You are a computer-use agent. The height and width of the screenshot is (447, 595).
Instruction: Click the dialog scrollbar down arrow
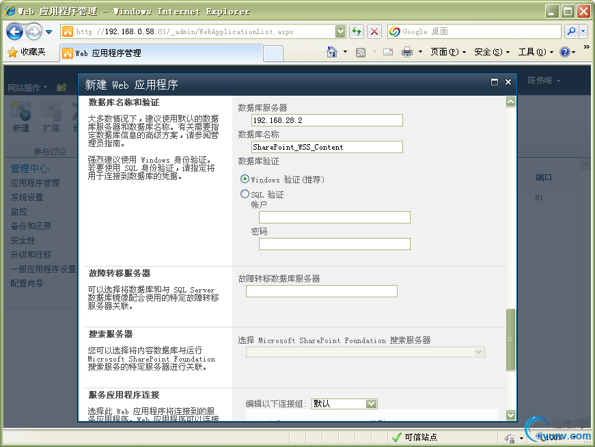coord(511,415)
